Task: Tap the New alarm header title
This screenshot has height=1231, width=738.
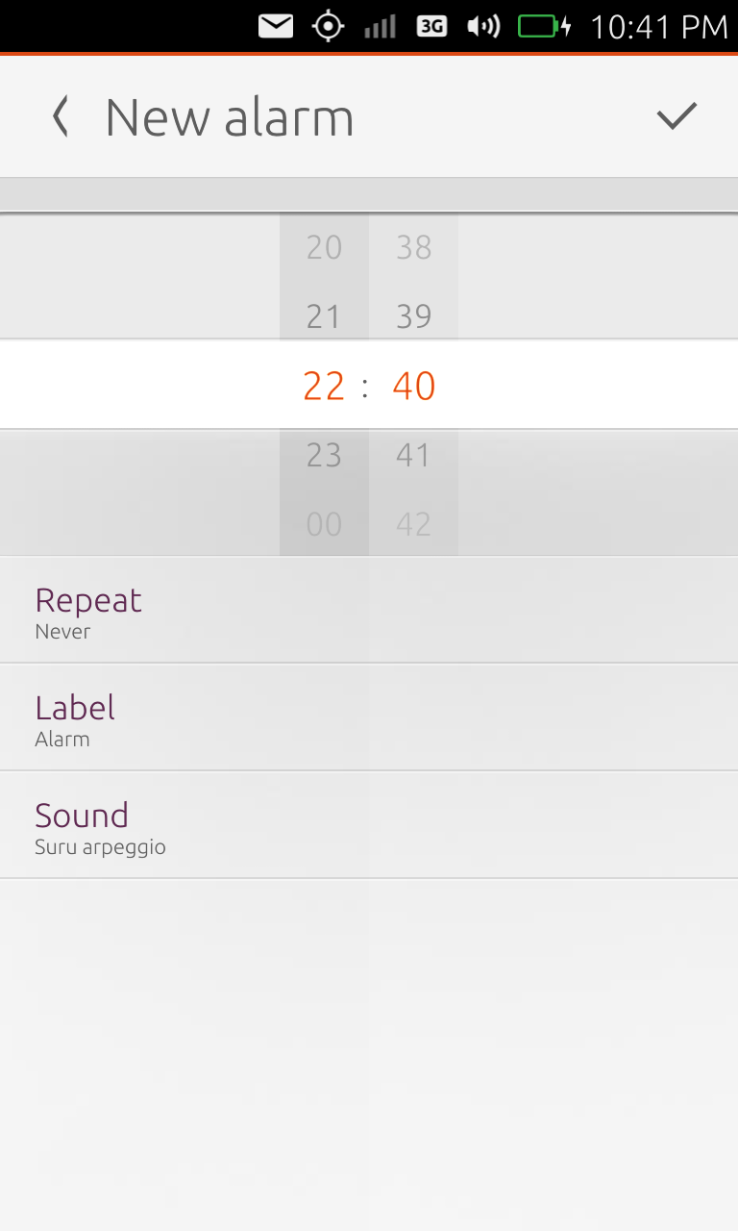Action: tap(230, 117)
